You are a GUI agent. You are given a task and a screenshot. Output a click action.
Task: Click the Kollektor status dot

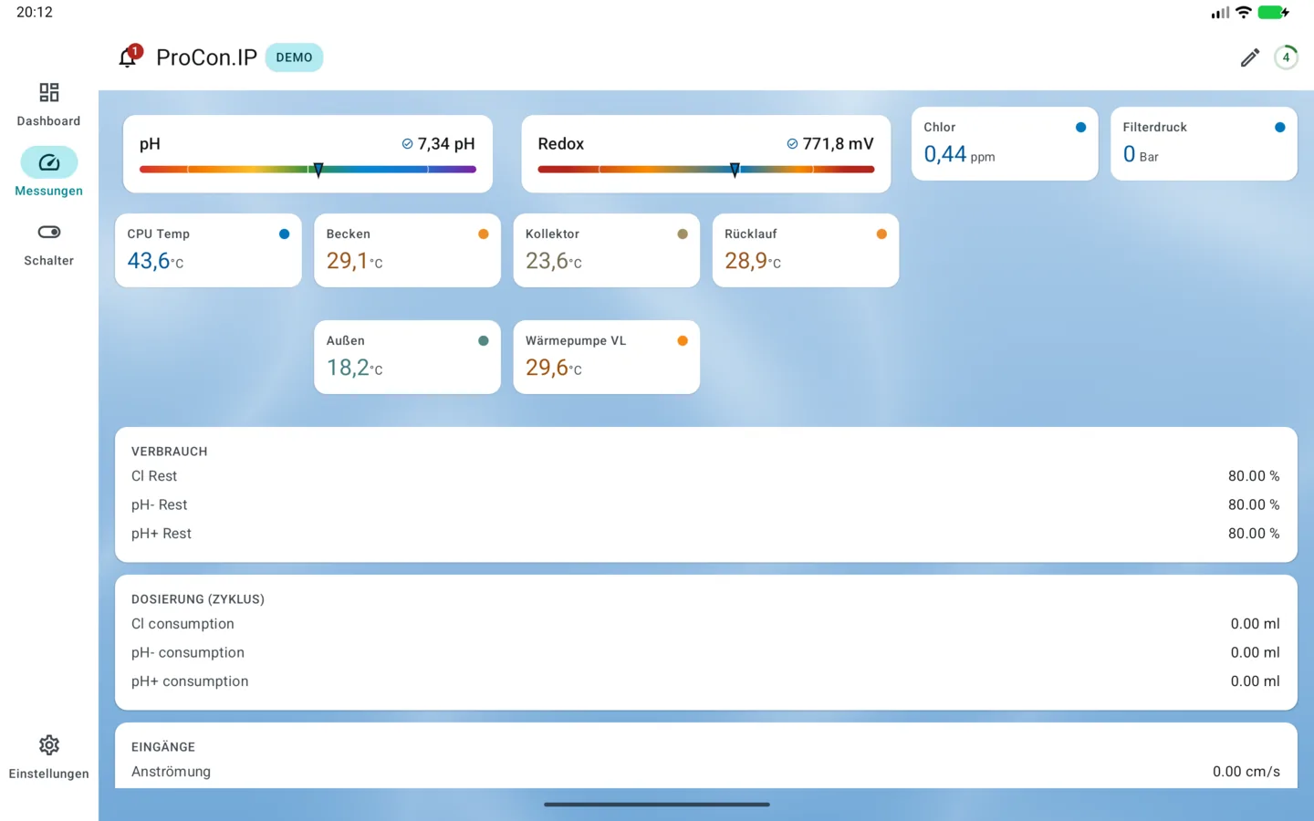683,234
